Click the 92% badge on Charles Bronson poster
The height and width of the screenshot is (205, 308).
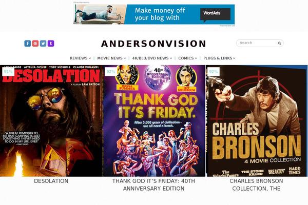pos(214,72)
